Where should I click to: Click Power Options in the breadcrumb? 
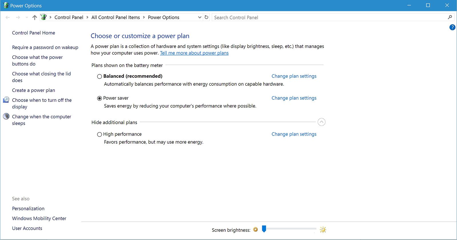pos(164,17)
